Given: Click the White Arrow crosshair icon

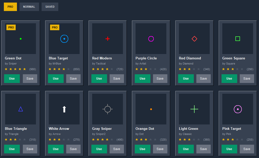Looking at the screenshot, I should [64, 109].
